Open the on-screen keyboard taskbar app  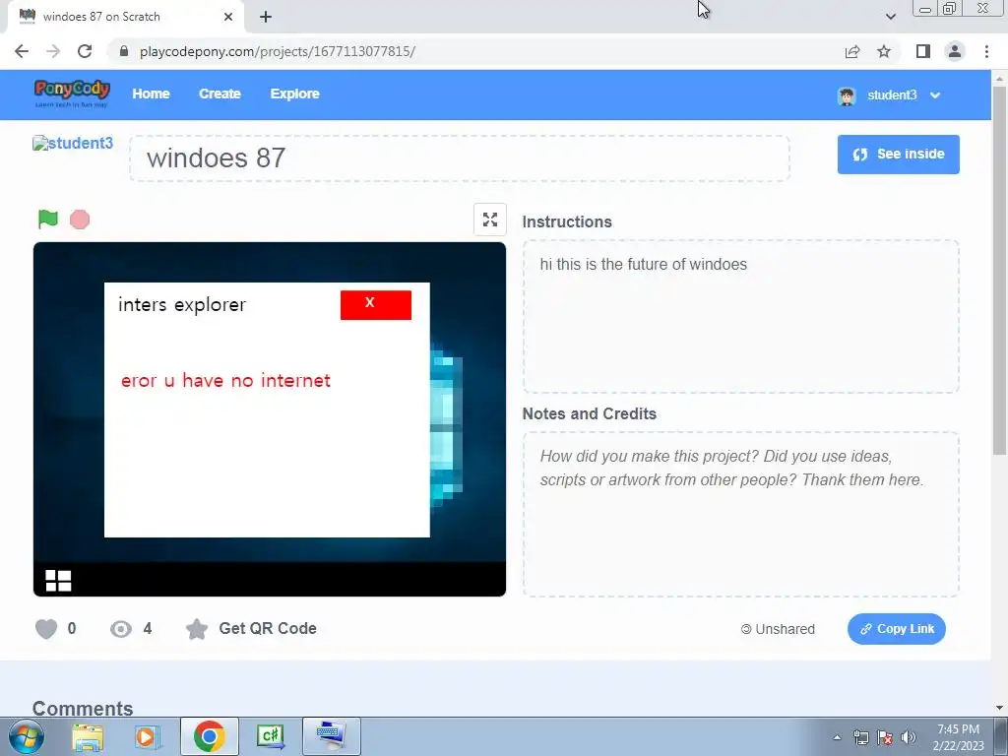tap(331, 736)
